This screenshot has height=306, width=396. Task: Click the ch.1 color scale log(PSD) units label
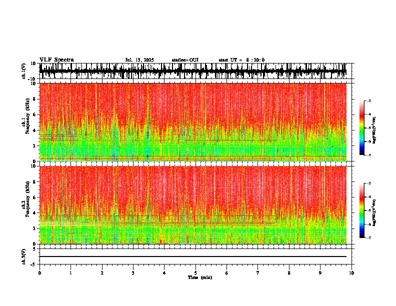pyautogui.click(x=374, y=130)
